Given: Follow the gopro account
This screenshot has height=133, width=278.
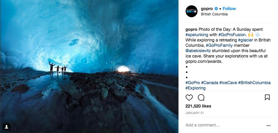Looking at the screenshot, I should point(229,9).
